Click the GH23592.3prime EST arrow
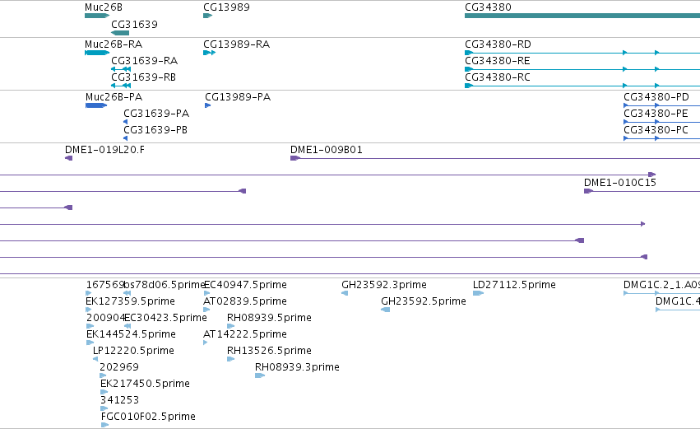The width and height of the screenshot is (700, 429). click(345, 294)
